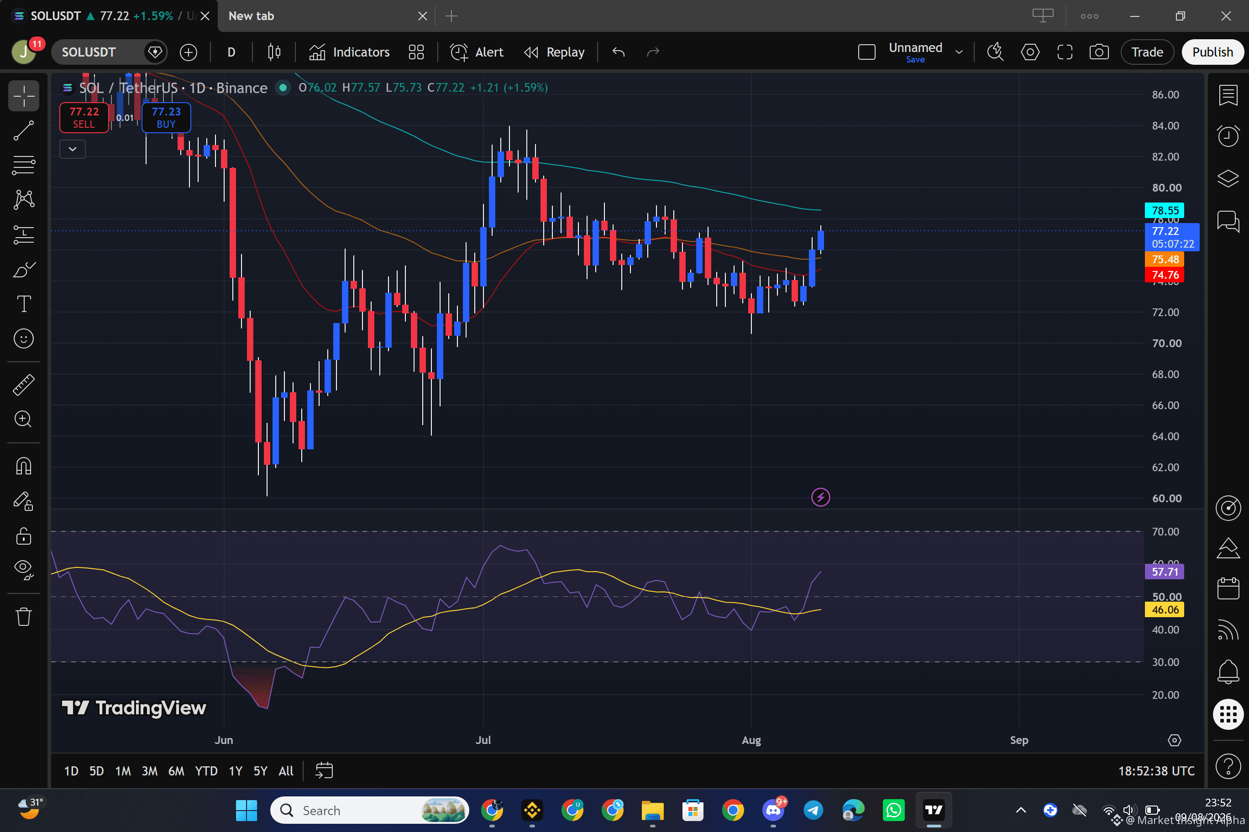Open the Fibonacci retracement tool
This screenshot has width=1249, height=832.
pos(23,165)
